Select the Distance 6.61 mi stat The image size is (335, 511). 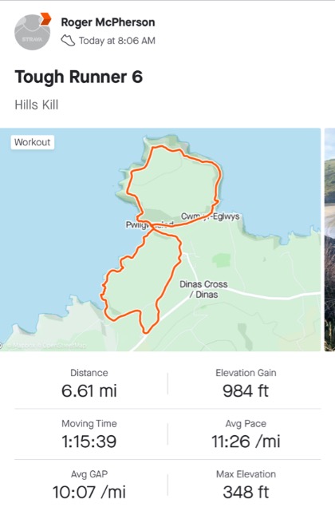89,384
